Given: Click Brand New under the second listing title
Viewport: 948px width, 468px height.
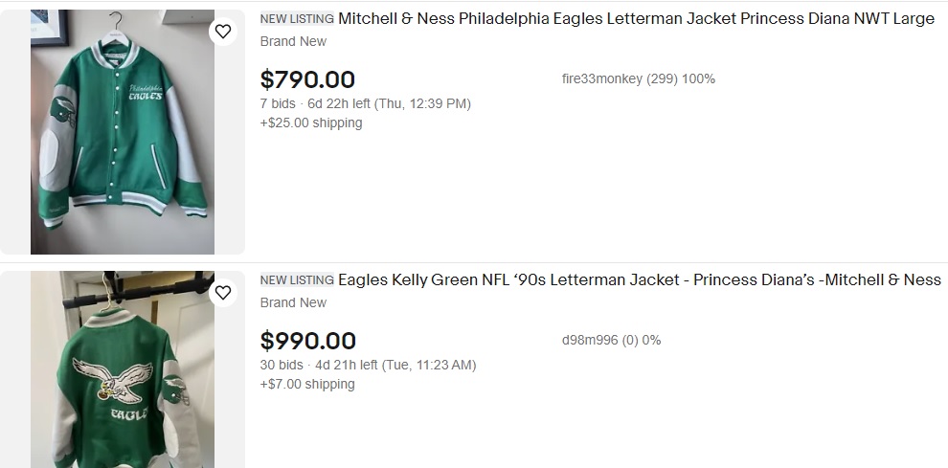Looking at the screenshot, I should point(293,302).
